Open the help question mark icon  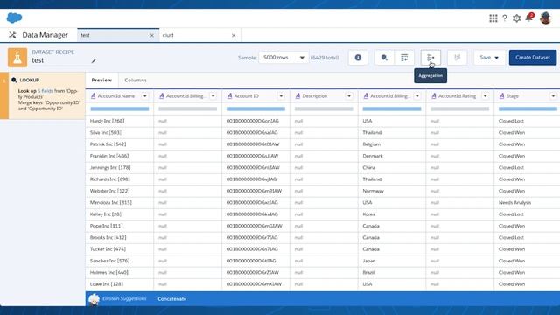pyautogui.click(x=505, y=18)
